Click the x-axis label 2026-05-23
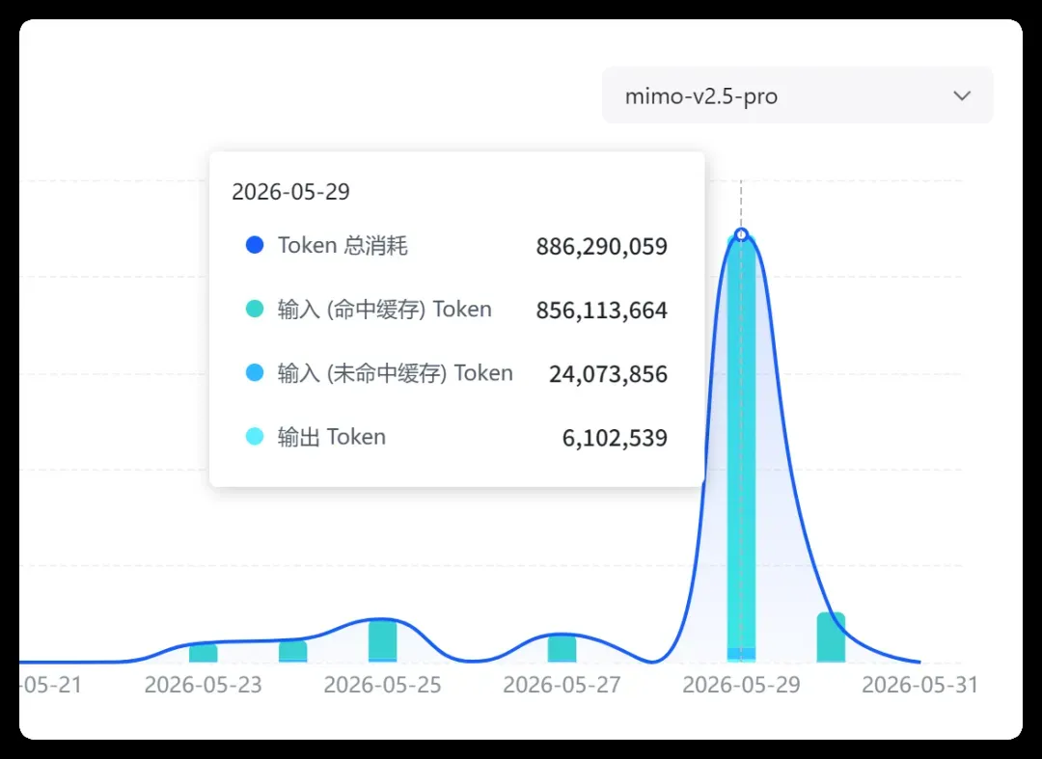 [x=204, y=685]
